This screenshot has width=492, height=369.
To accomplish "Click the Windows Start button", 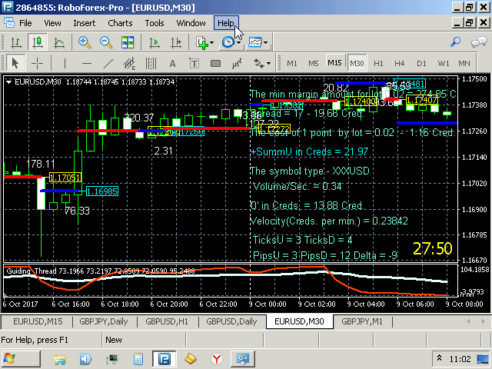I will click(21, 359).
